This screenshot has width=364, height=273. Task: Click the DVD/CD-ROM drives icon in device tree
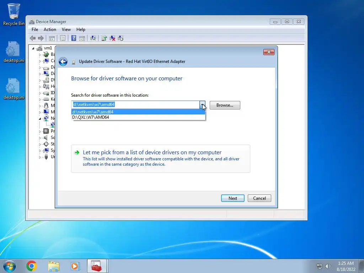pyautogui.click(x=46, y=80)
